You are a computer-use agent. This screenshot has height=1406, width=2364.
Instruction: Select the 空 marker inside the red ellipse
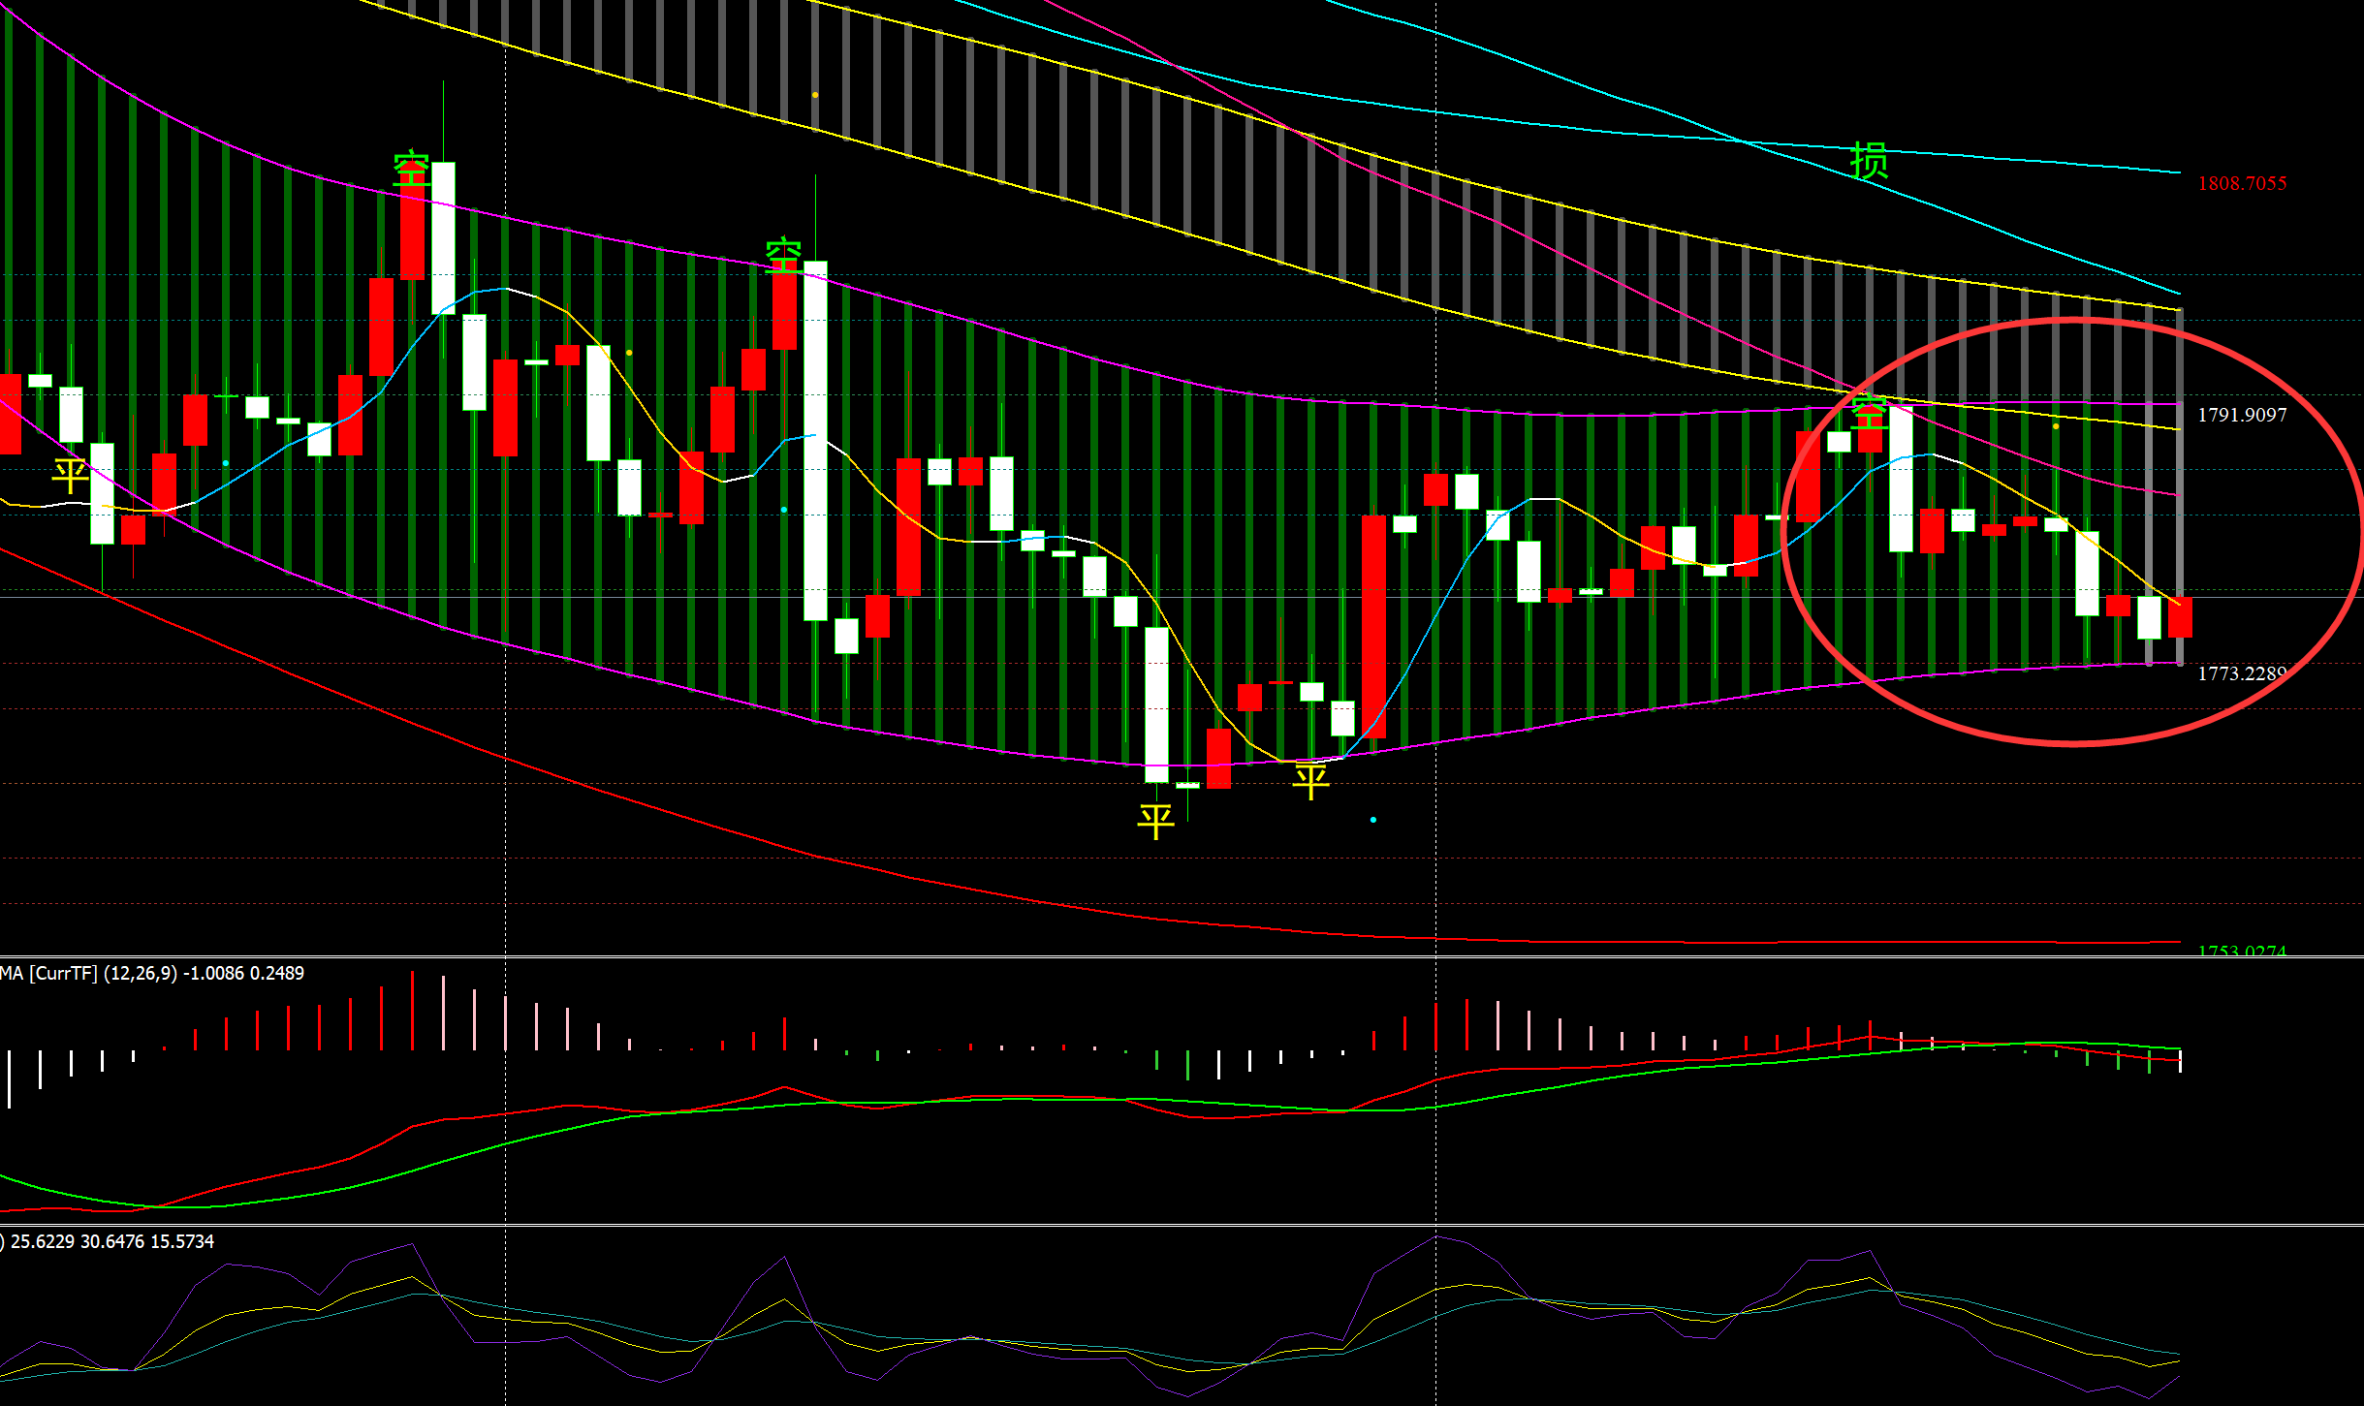(x=1869, y=412)
